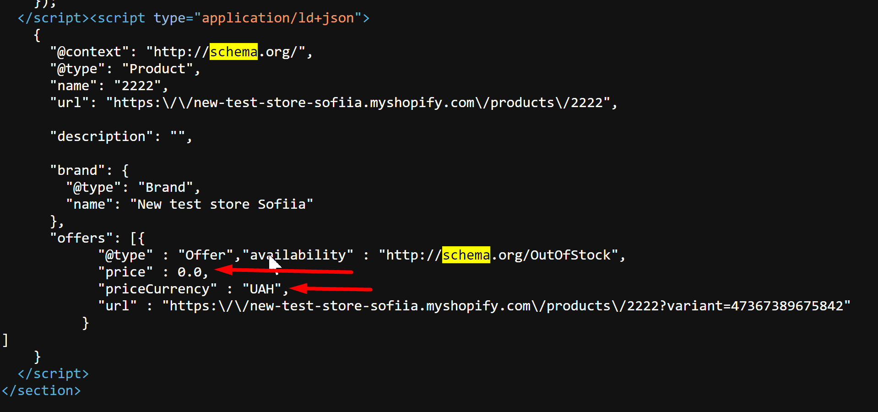Click the product URL ending in products/2222",
The height and width of the screenshot is (412, 878).
362,103
